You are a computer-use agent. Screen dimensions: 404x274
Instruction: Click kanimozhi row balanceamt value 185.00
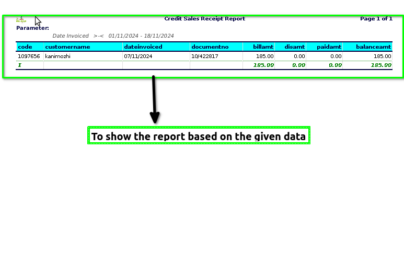click(x=383, y=56)
